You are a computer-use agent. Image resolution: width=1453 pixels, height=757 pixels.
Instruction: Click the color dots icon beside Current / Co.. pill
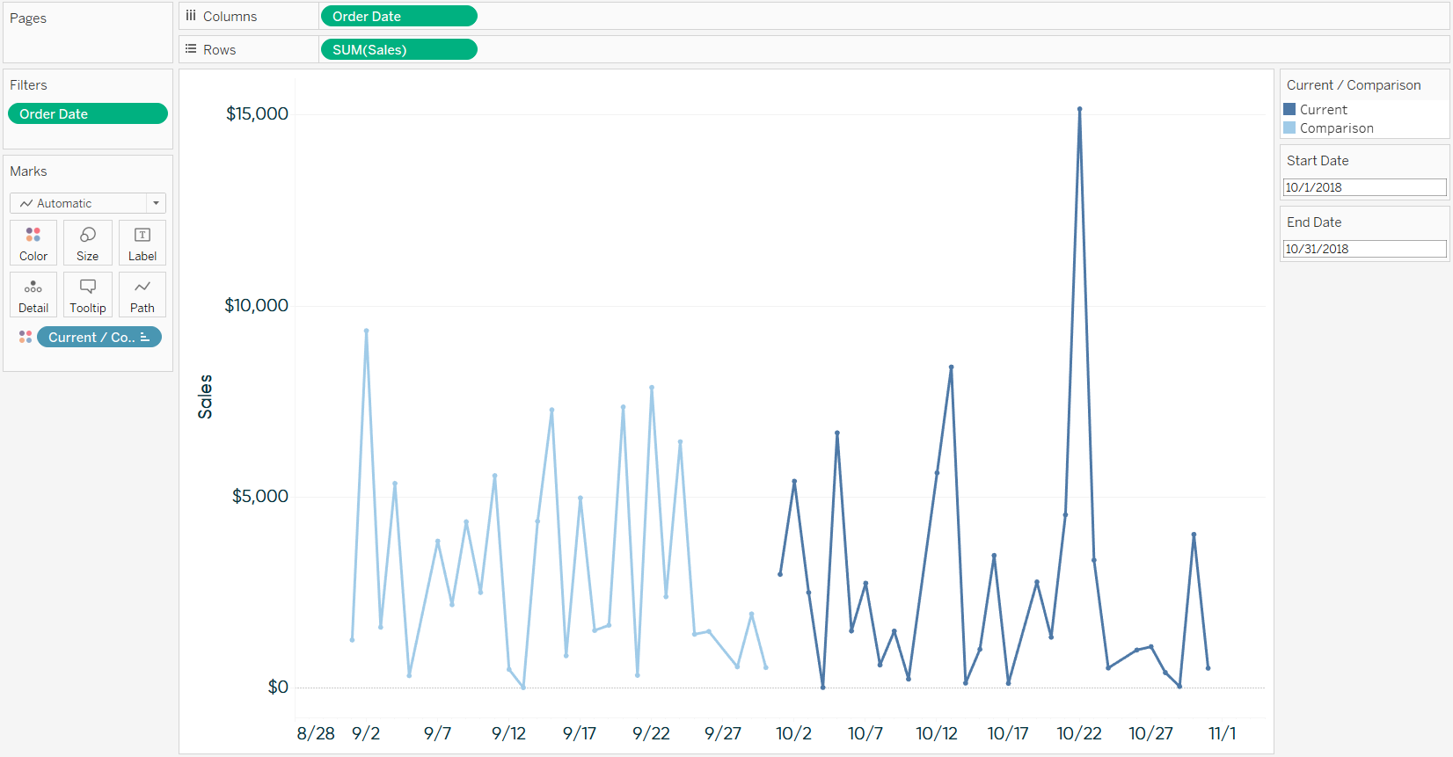(x=26, y=337)
